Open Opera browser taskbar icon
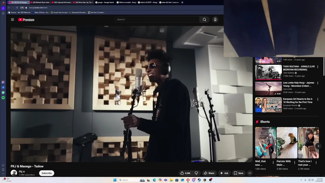The width and height of the screenshot is (325, 183). [x=188, y=180]
